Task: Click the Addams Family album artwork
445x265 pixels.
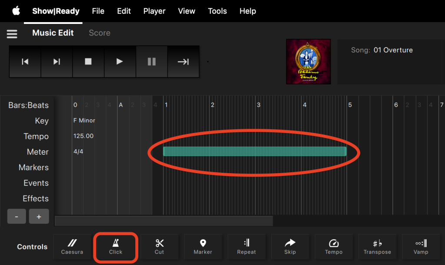Action: point(308,61)
